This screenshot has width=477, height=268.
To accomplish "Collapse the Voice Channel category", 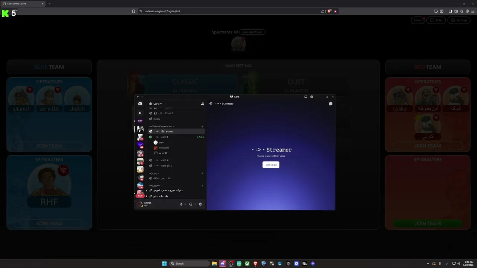I will pyautogui.click(x=161, y=127).
